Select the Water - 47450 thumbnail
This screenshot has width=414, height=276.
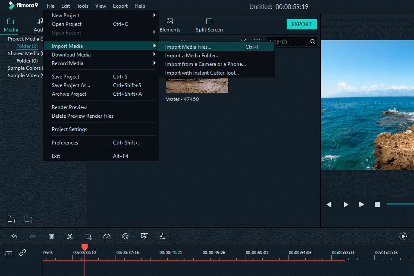(197, 84)
